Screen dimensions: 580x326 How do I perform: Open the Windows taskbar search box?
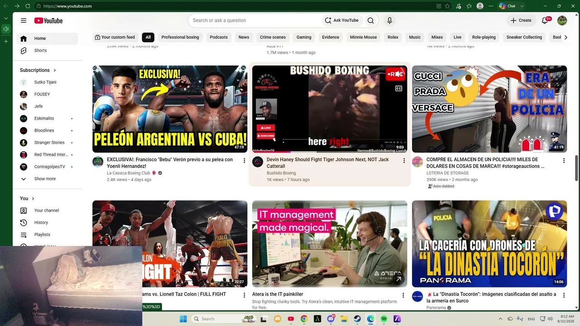pyautogui.click(x=224, y=319)
